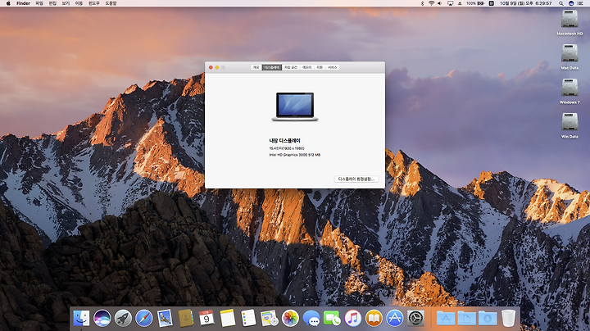The height and width of the screenshot is (331, 590).
Task: Activate Siri from menu bar
Action: pyautogui.click(x=571, y=3)
